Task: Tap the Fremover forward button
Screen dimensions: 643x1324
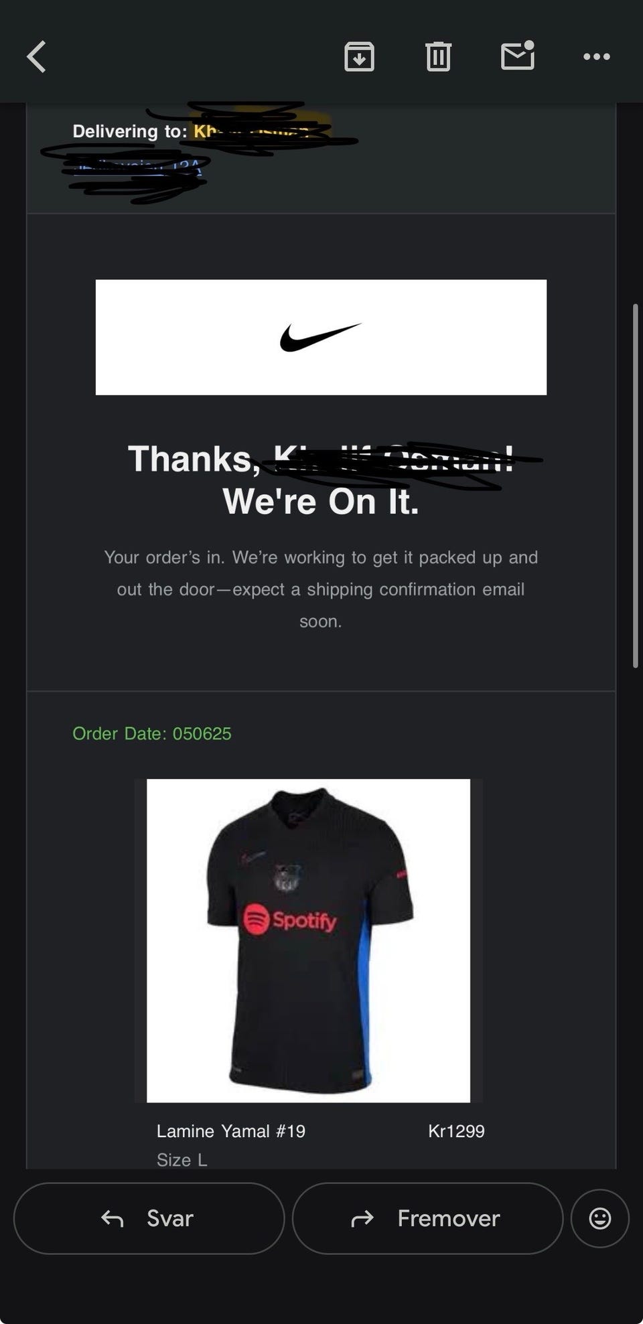Action: (427, 1218)
